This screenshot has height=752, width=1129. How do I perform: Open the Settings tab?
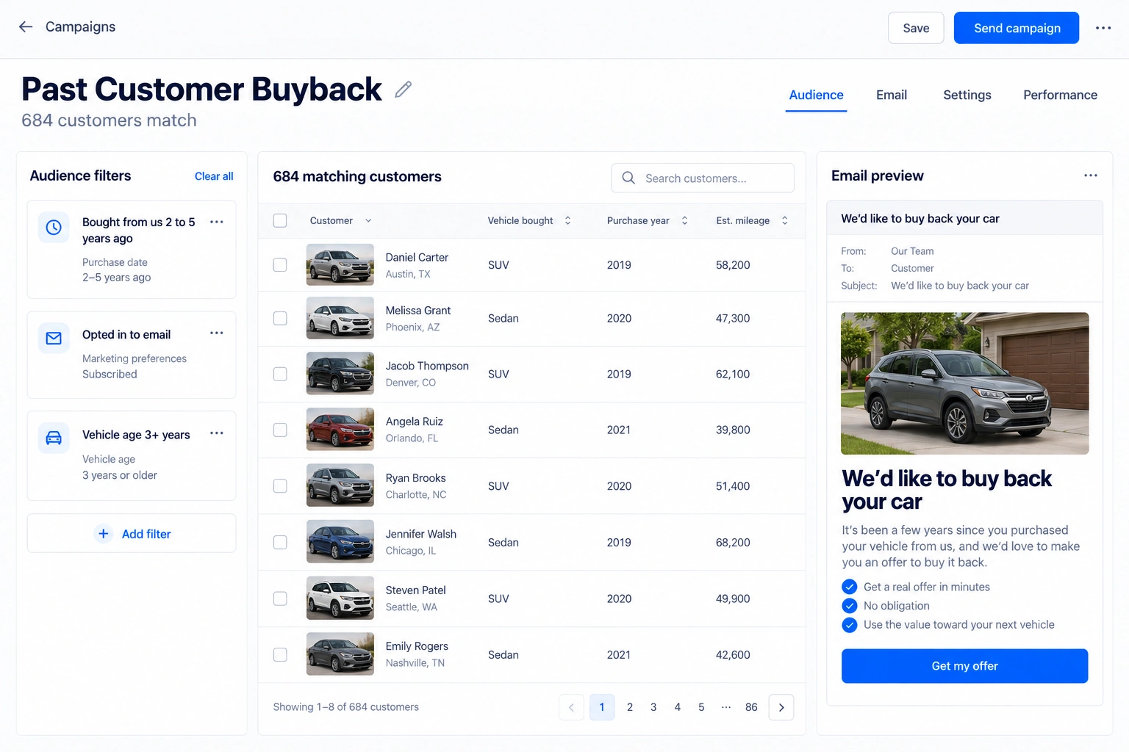pyautogui.click(x=967, y=95)
